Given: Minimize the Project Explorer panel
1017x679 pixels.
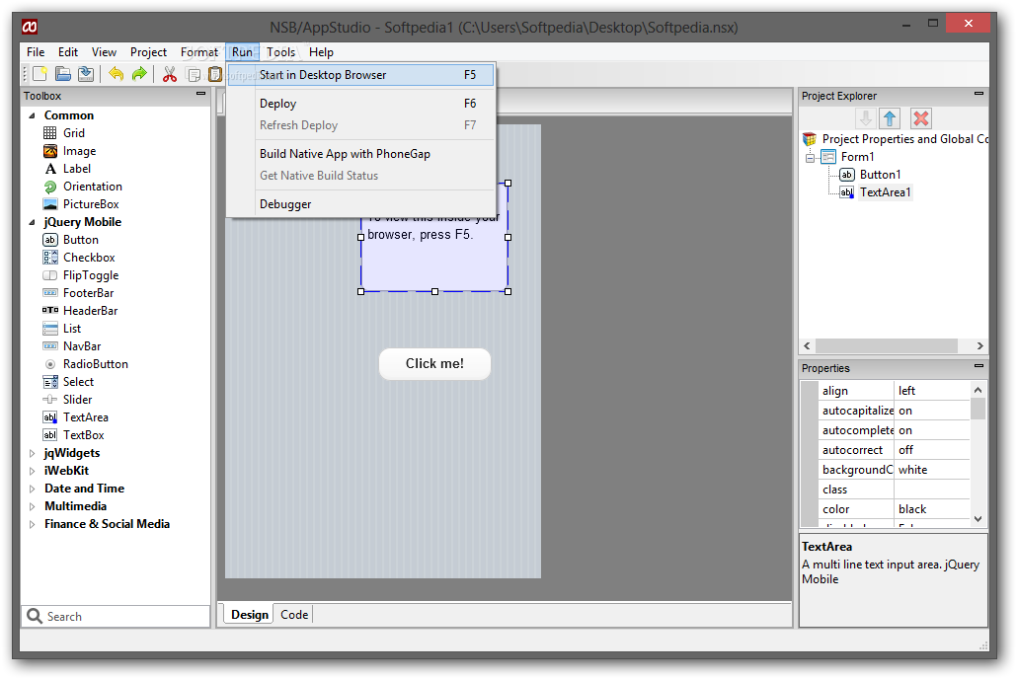Looking at the screenshot, I should 978,94.
